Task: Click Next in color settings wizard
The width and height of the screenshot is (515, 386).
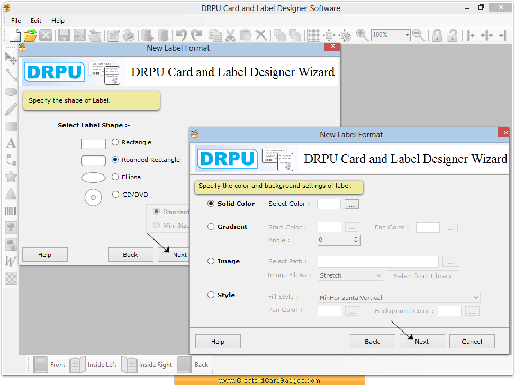Action: pyautogui.click(x=422, y=342)
